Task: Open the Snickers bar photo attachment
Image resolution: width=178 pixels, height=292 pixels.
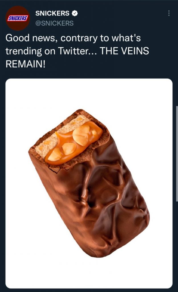Action: (89, 183)
